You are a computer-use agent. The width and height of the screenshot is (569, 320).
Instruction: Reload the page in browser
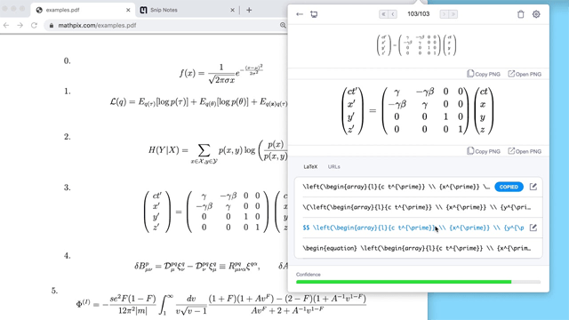coord(34,26)
